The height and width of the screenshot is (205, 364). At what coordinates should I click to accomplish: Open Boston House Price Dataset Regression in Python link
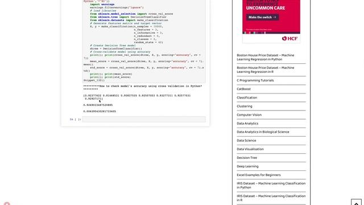[266, 57]
